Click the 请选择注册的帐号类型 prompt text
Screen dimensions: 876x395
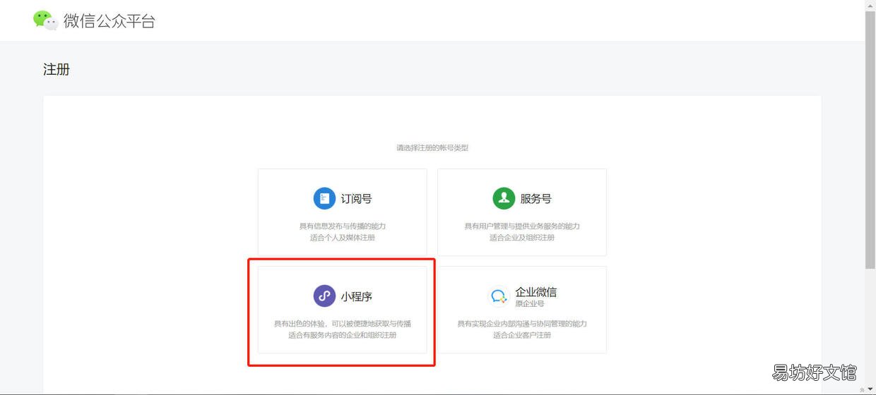[x=432, y=148]
